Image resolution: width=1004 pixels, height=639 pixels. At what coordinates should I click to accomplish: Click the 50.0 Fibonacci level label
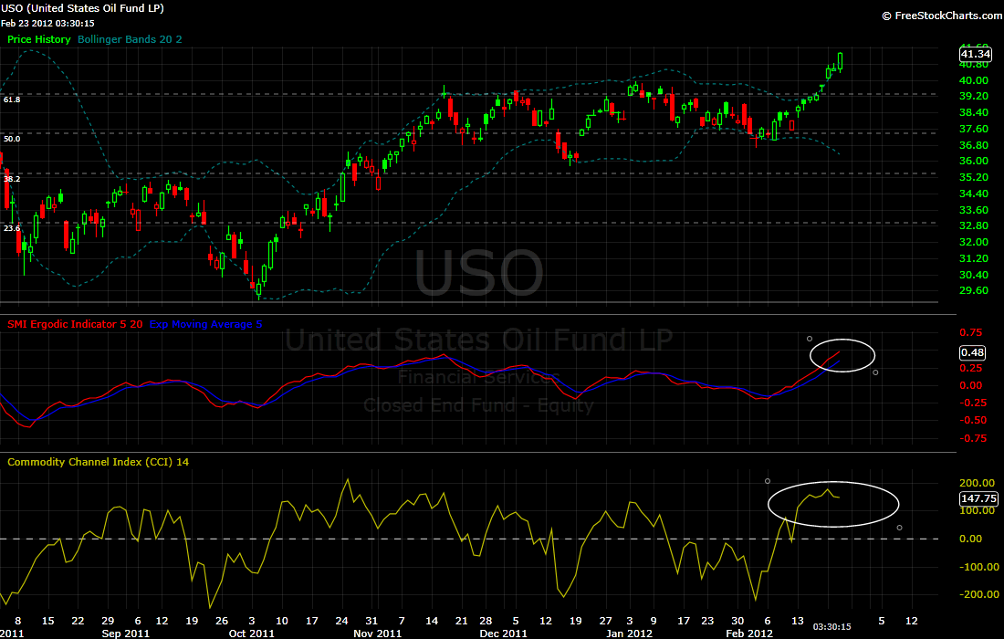12,139
